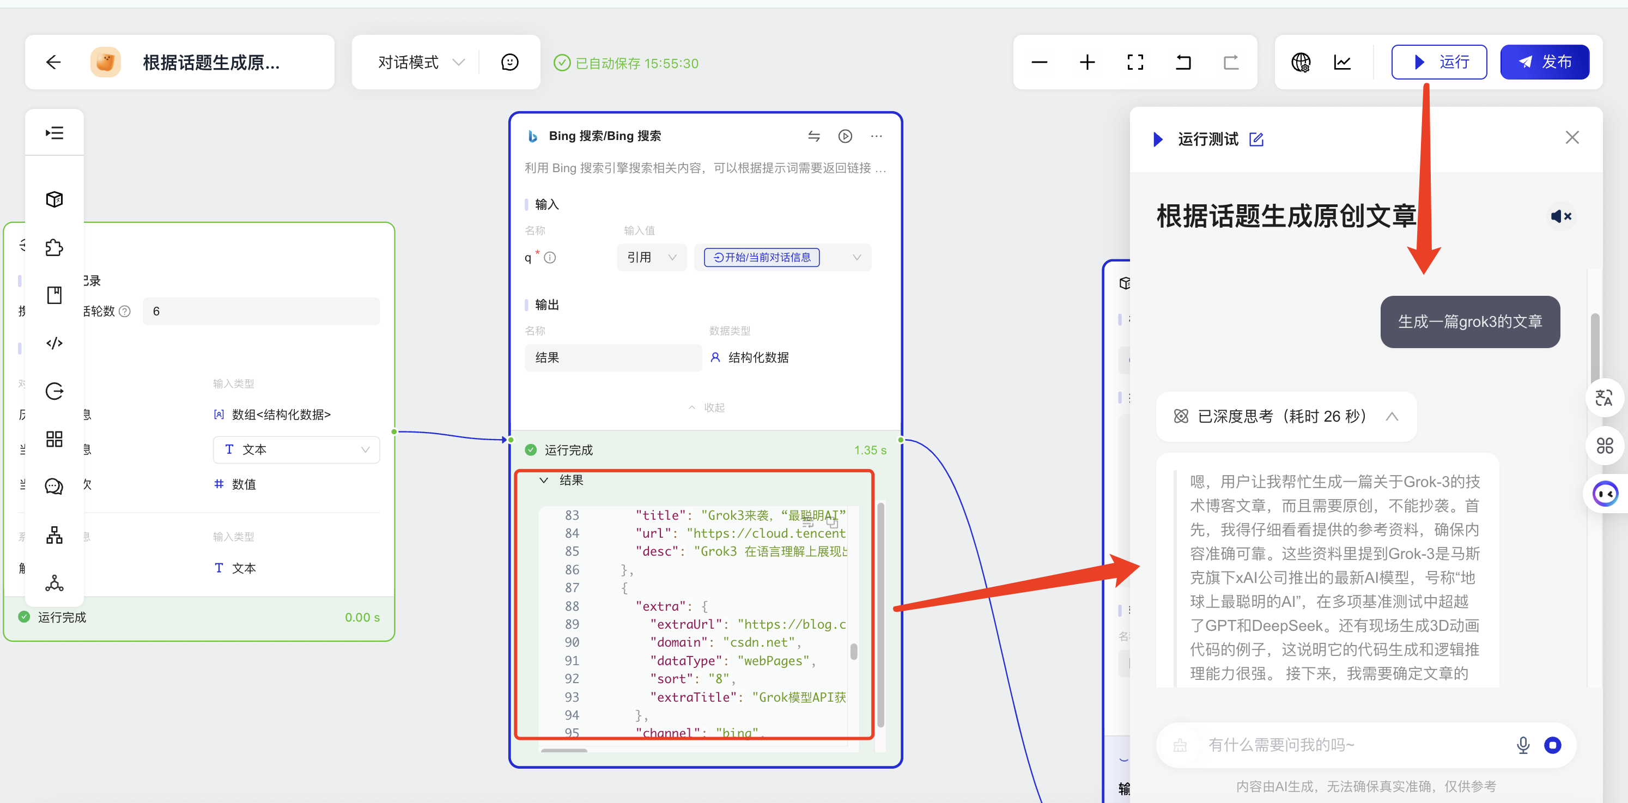
Task: Click the 运行 button
Action: [x=1438, y=62]
